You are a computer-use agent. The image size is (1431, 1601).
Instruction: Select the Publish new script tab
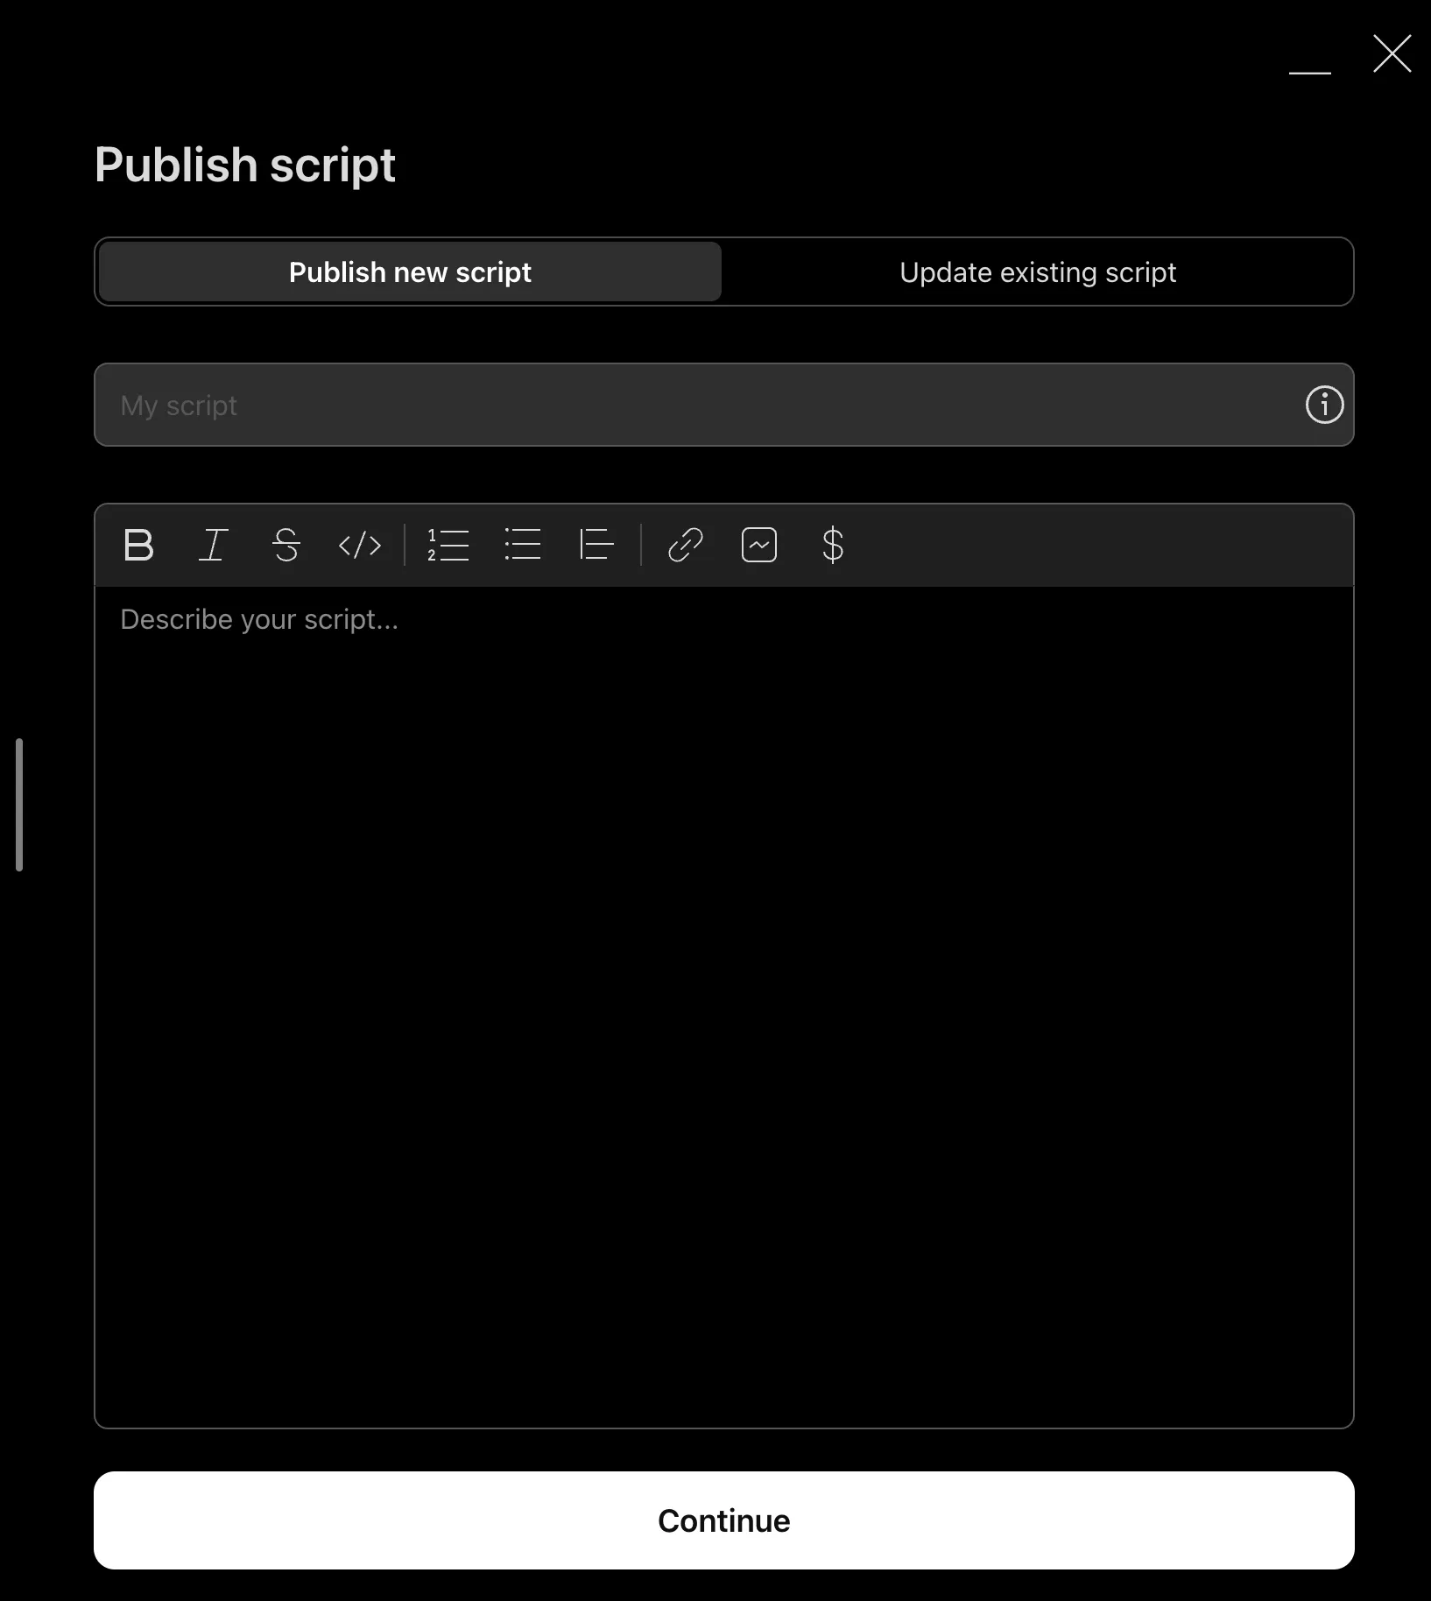[x=410, y=272]
